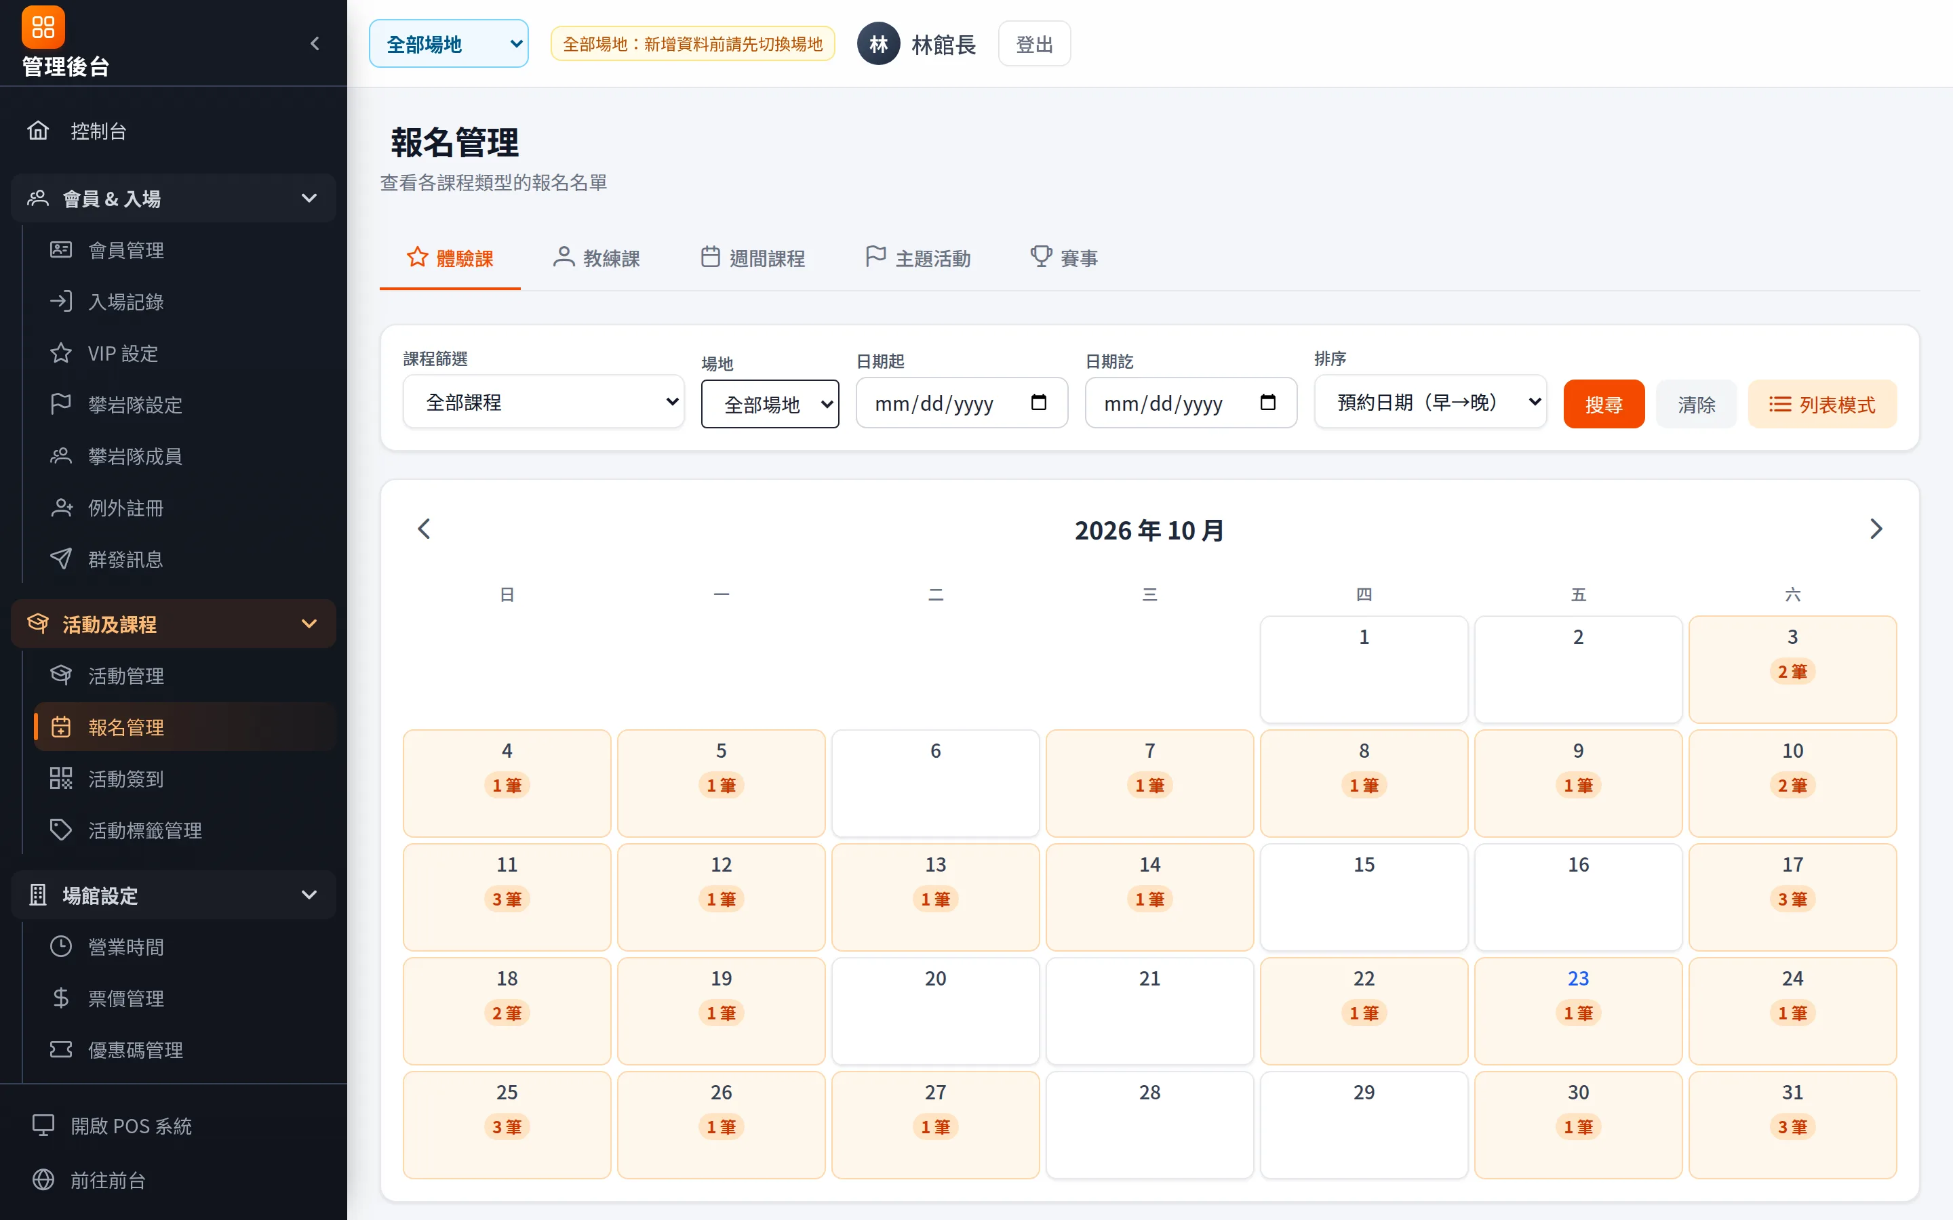
Task: Switch to the 教練課 tab
Action: tap(596, 258)
